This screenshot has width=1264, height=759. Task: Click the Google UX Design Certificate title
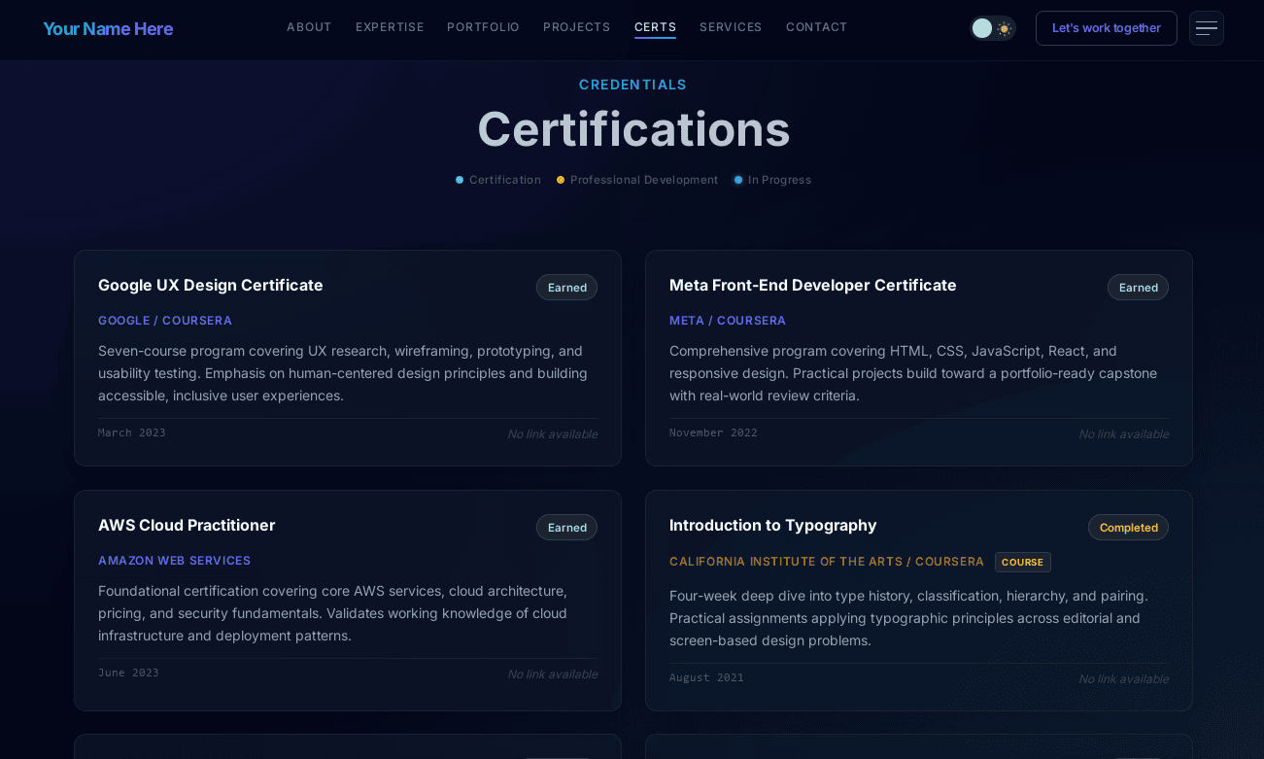(211, 285)
